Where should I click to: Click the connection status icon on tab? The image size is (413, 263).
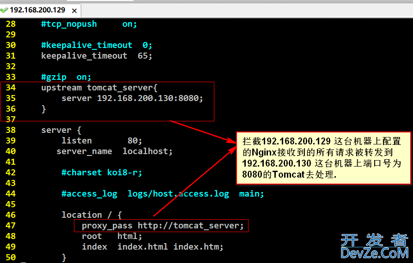click(4, 10)
